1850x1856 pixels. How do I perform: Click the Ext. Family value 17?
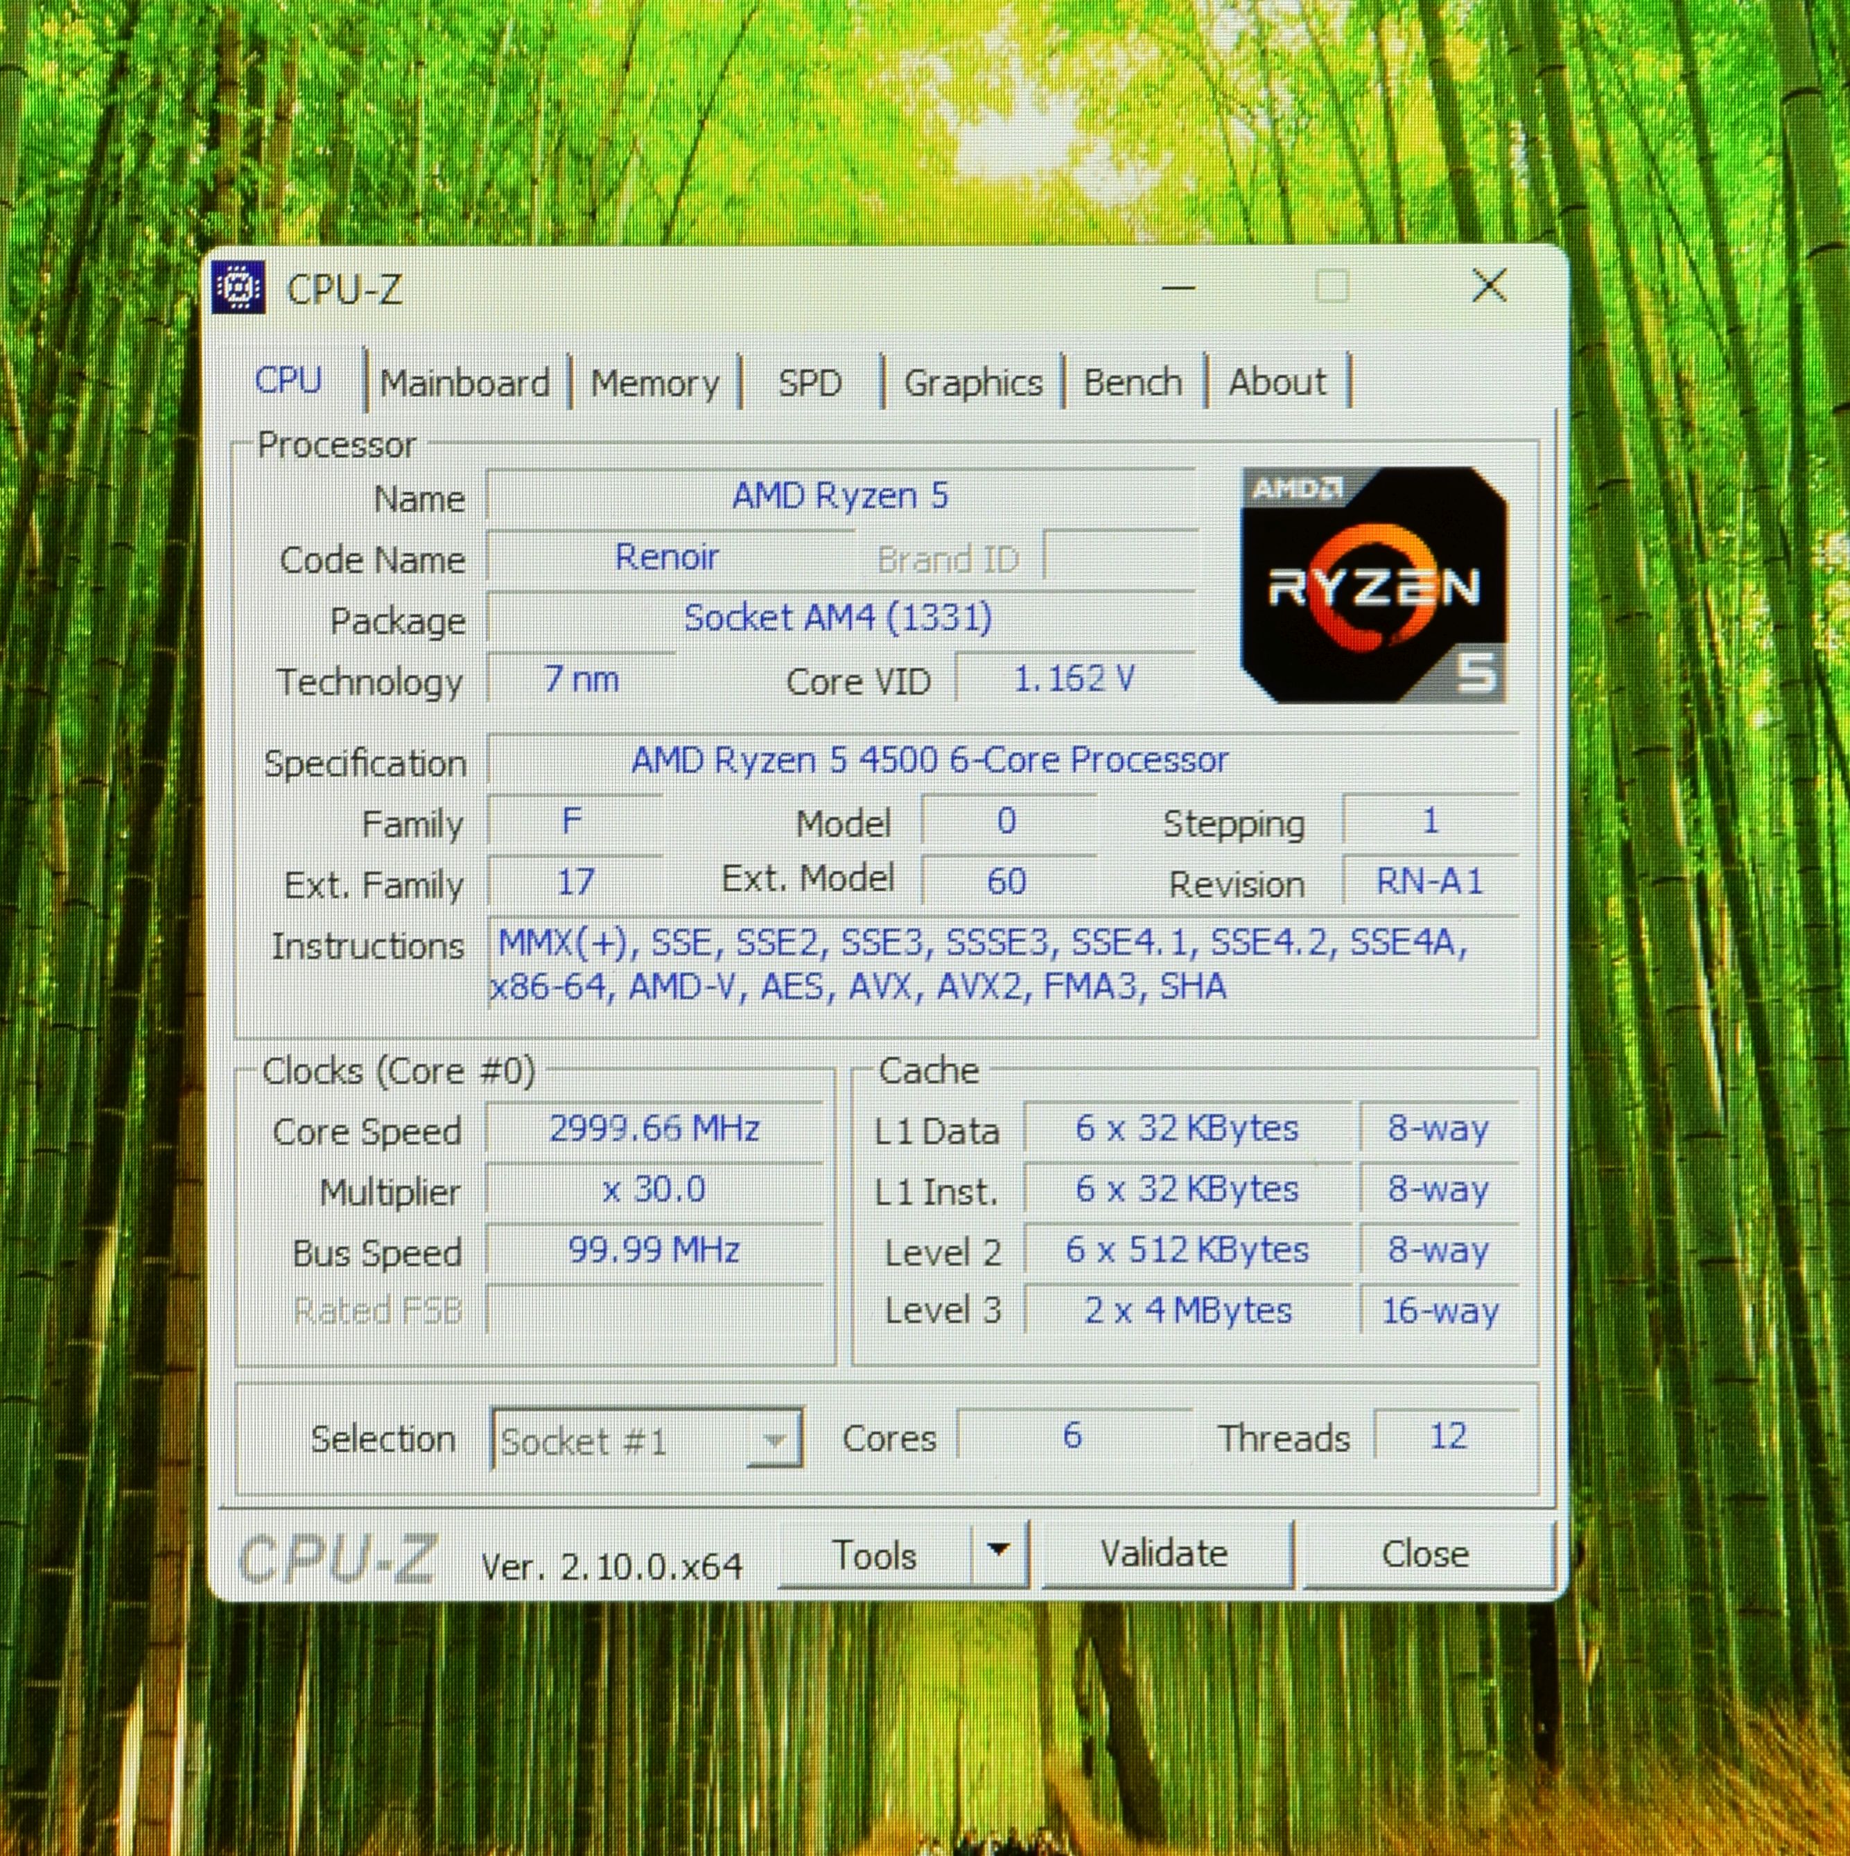click(575, 882)
